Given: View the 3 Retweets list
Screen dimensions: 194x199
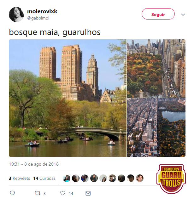Looking at the screenshot, I should tap(19, 178).
